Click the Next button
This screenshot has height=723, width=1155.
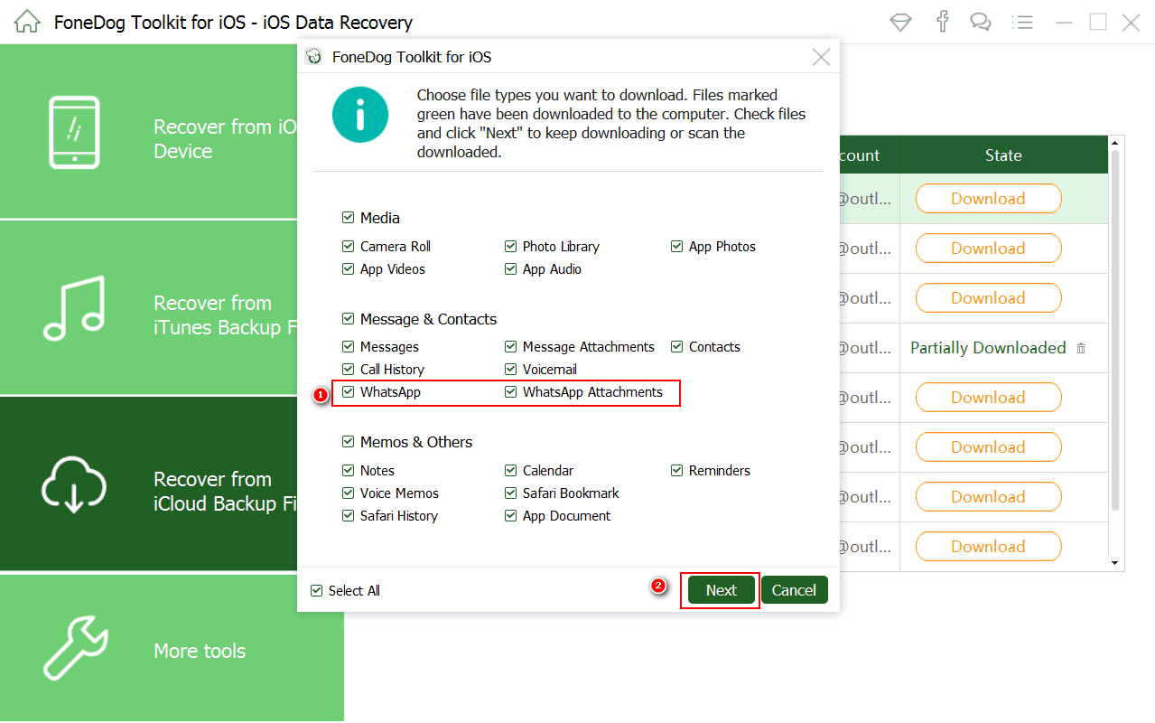point(721,590)
